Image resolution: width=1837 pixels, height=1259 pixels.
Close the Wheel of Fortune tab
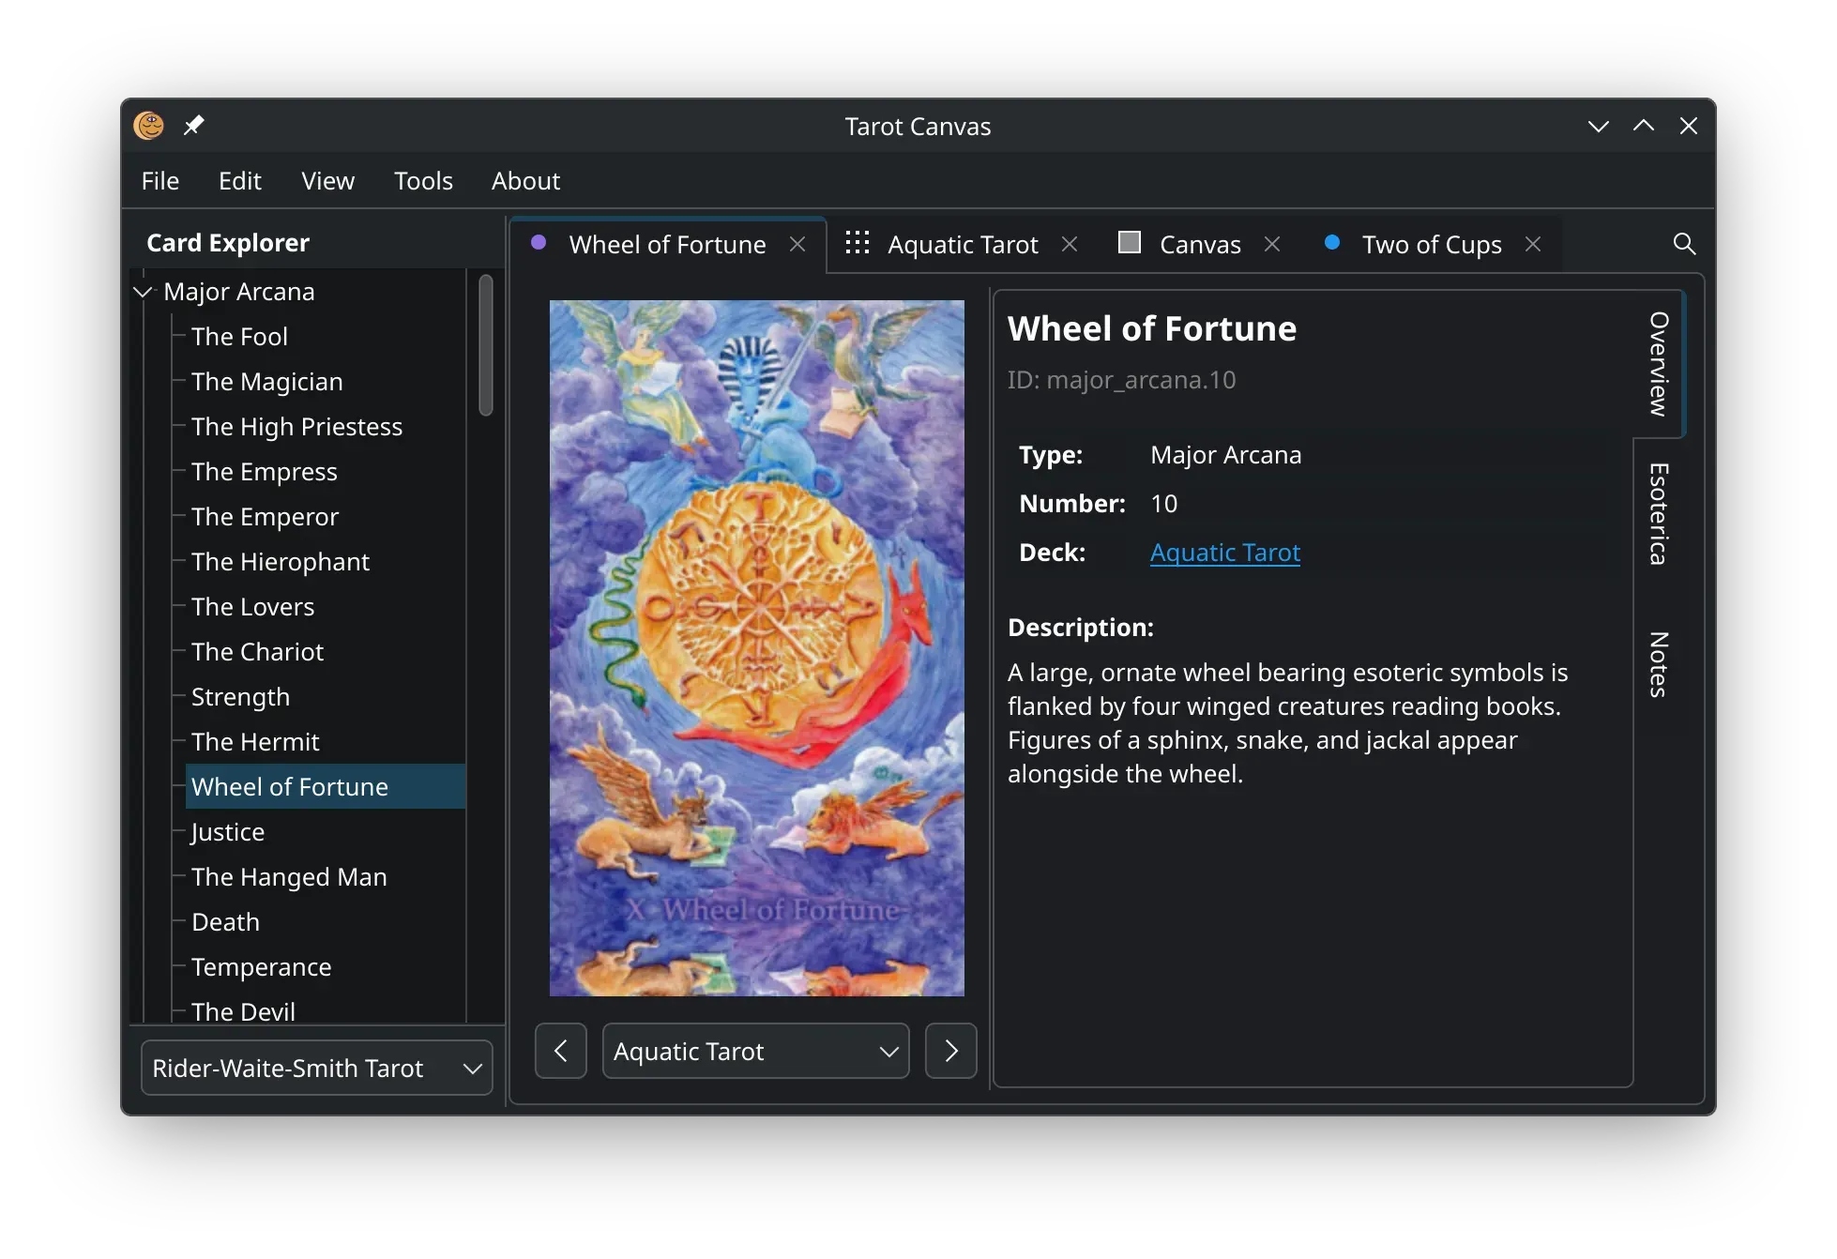coord(797,244)
